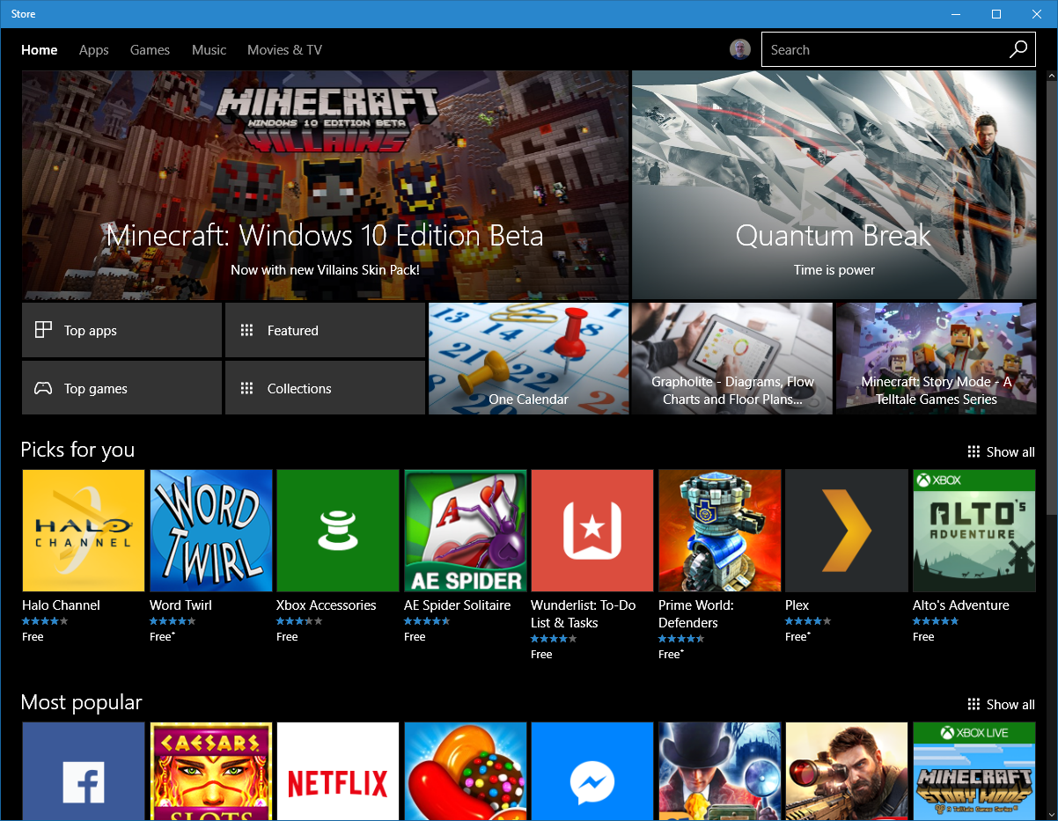1058x821 pixels.
Task: Open the Plex app icon
Action: point(847,530)
